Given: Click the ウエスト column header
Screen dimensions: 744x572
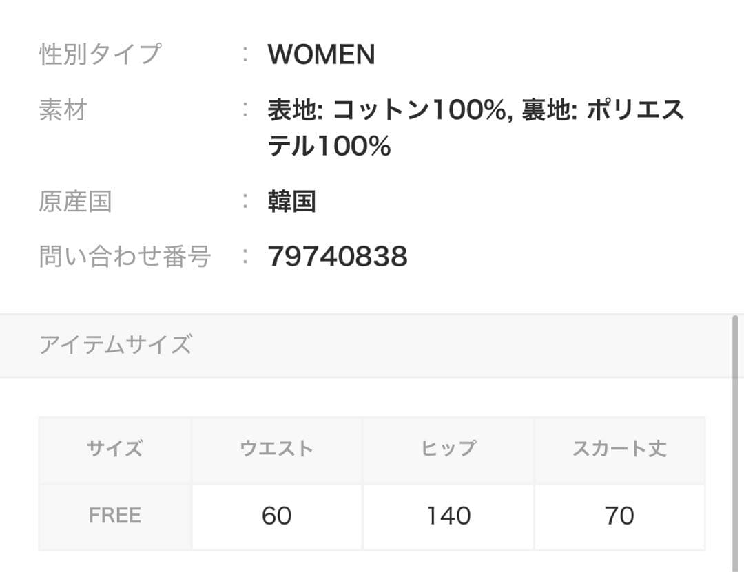Looking at the screenshot, I should click(x=276, y=449).
